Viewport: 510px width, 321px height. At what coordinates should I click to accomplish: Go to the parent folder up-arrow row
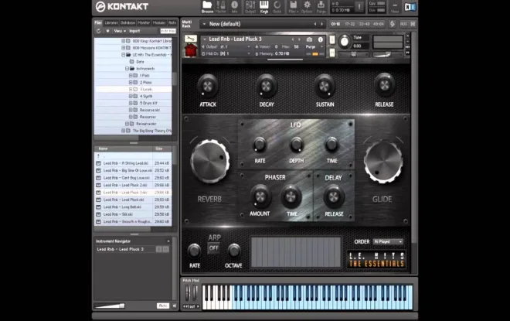click(133, 156)
